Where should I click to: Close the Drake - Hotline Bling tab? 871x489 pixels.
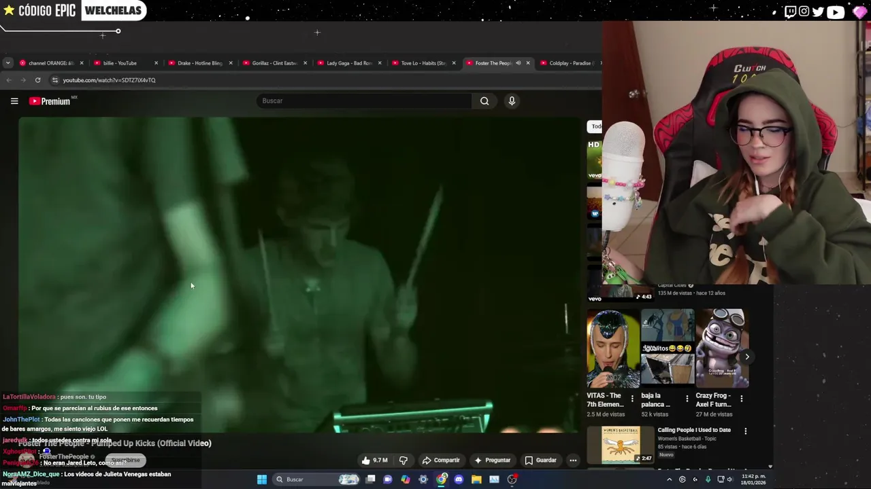231,63
